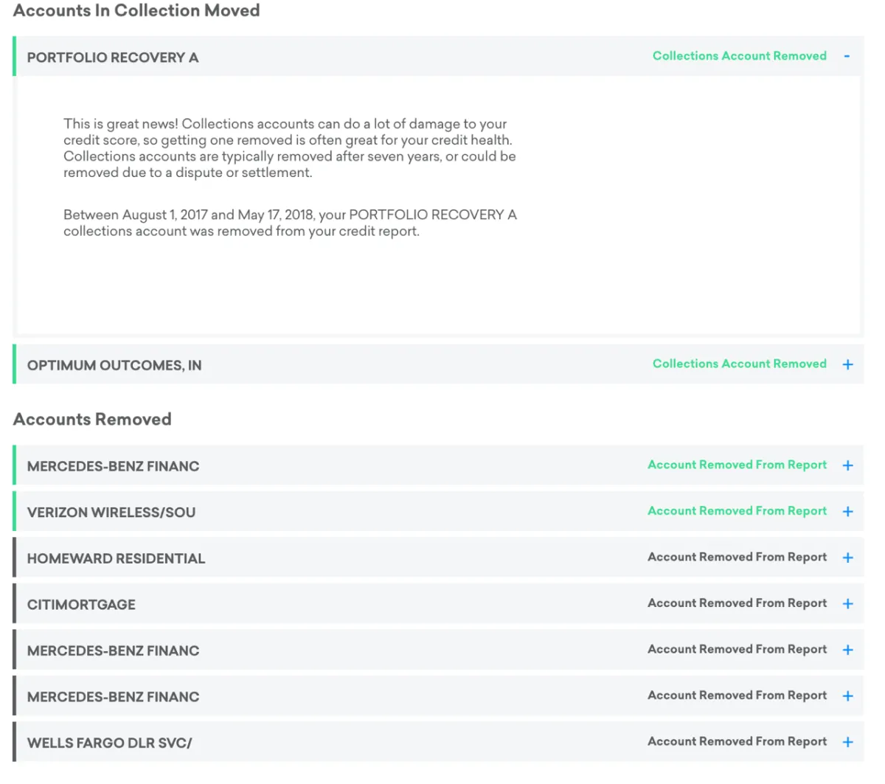This screenshot has width=885, height=784.
Task: Expand OPTIMUM OUTCOMES, IN with its plus icon
Action: (847, 364)
